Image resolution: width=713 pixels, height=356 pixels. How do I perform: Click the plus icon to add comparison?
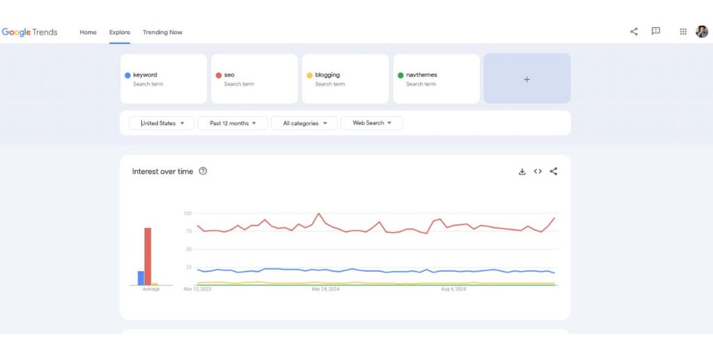[527, 79]
